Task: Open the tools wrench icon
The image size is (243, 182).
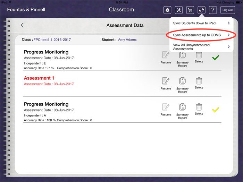Action: [x=178, y=10]
